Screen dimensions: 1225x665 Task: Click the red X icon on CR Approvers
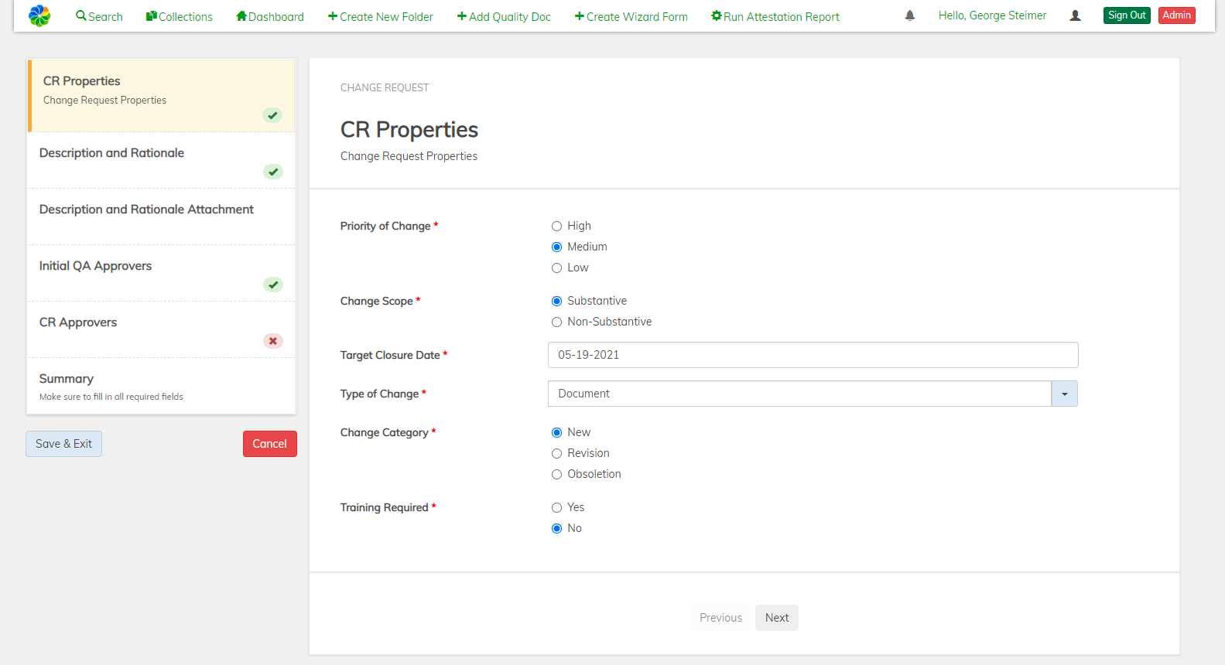(x=273, y=341)
